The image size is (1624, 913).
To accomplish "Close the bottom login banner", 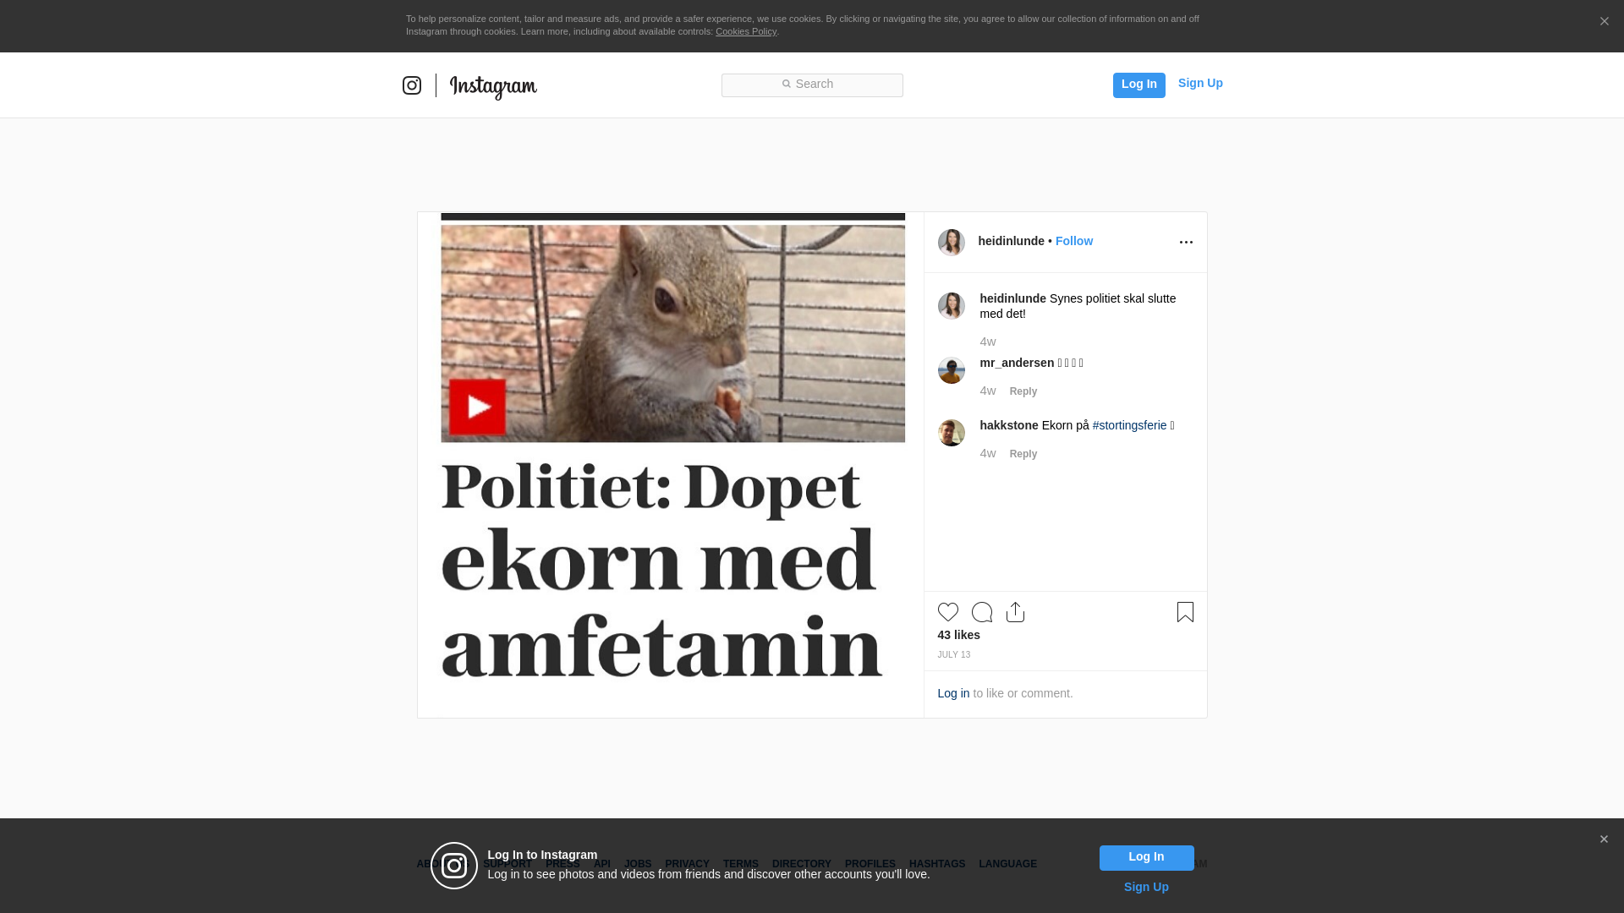I will (x=1604, y=839).
